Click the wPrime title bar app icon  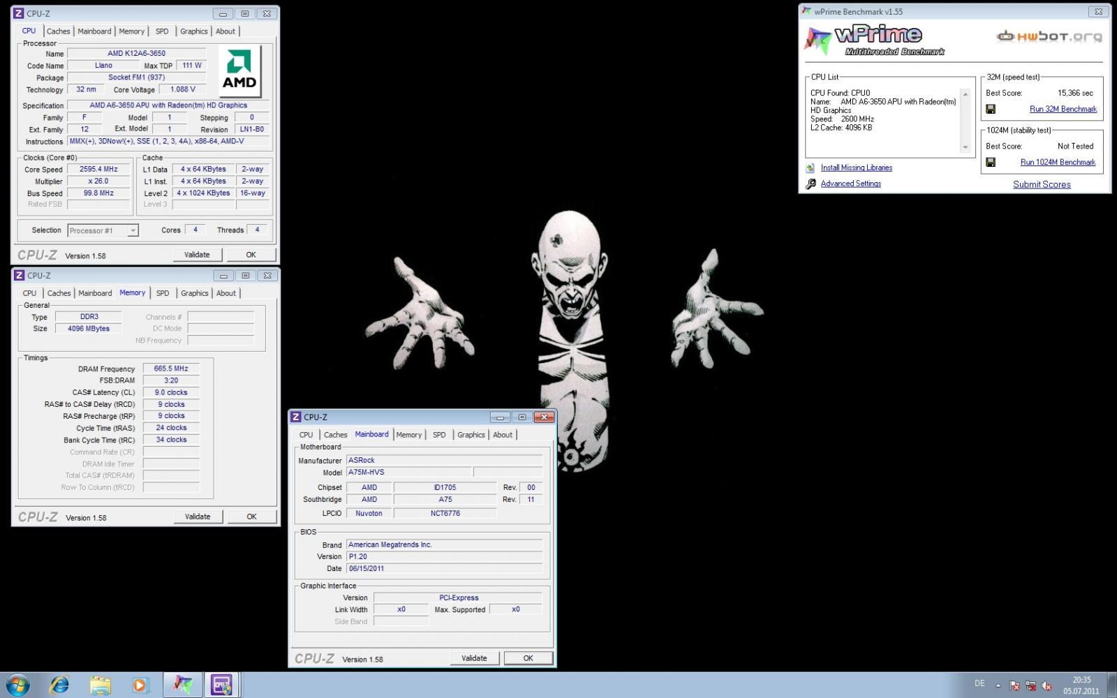pyautogui.click(x=807, y=11)
